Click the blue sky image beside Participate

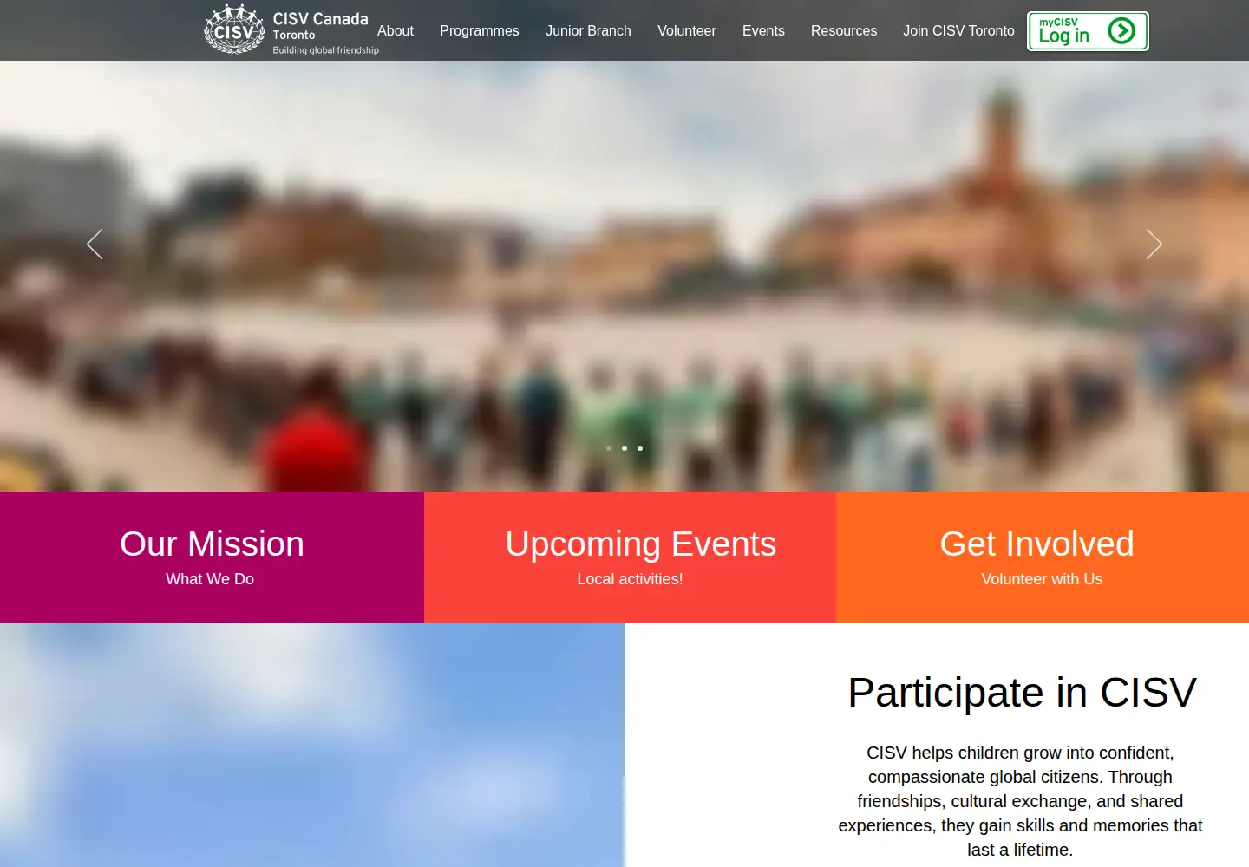(x=312, y=745)
